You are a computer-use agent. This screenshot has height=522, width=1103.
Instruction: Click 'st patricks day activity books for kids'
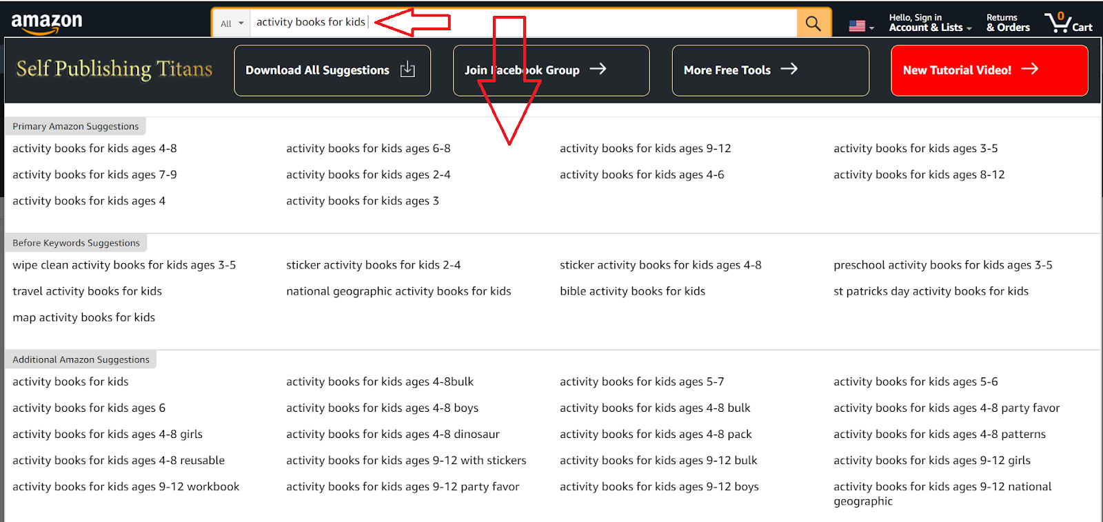click(x=931, y=291)
